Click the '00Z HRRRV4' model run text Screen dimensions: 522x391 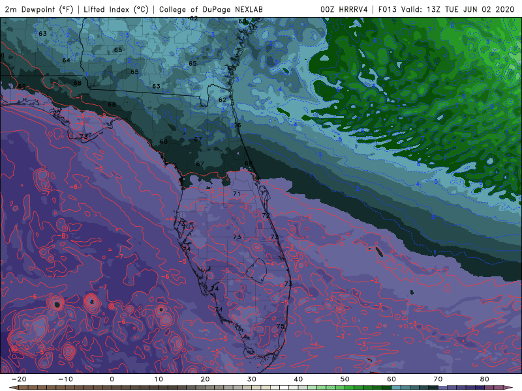(344, 9)
